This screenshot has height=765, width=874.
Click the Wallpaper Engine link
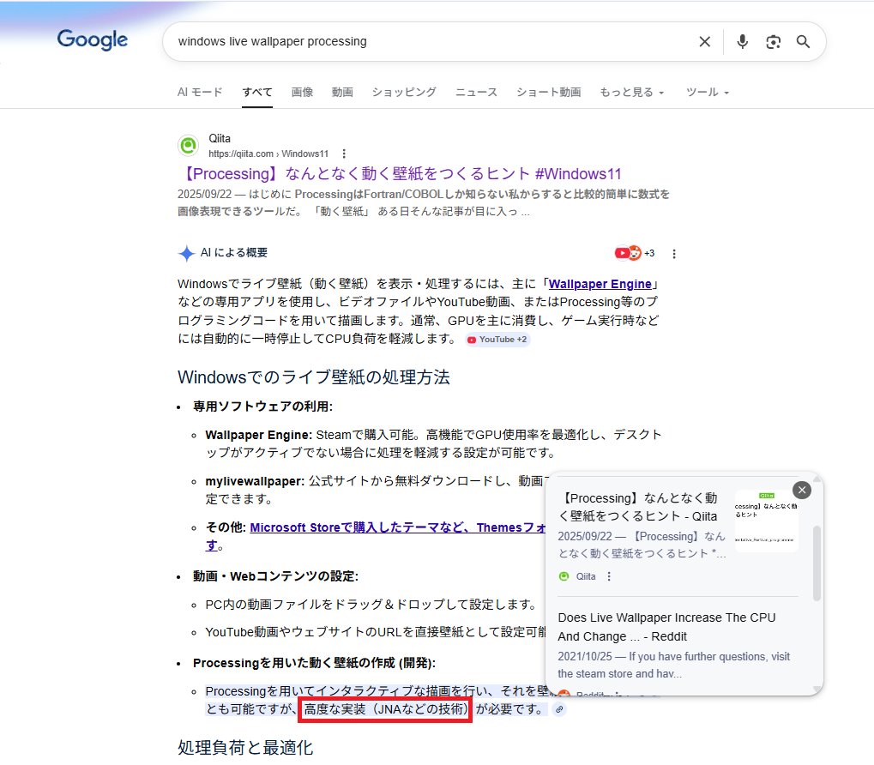tap(600, 284)
